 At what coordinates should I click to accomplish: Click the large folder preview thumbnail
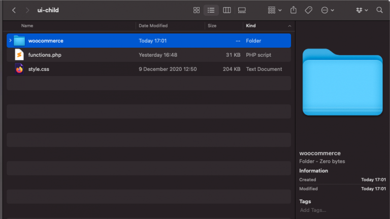click(342, 81)
